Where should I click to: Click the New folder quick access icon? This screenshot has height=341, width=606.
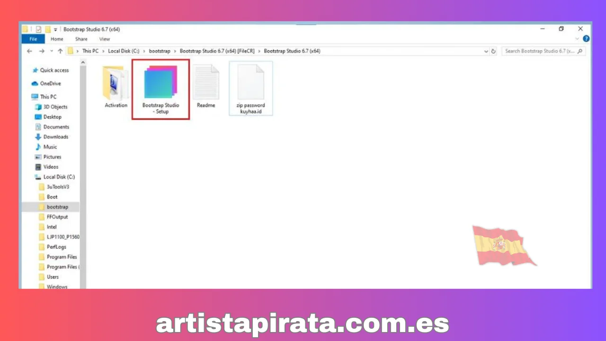coord(48,29)
